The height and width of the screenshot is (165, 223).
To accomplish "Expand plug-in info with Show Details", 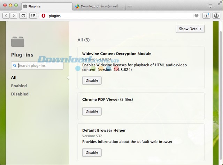I will coord(190,29).
